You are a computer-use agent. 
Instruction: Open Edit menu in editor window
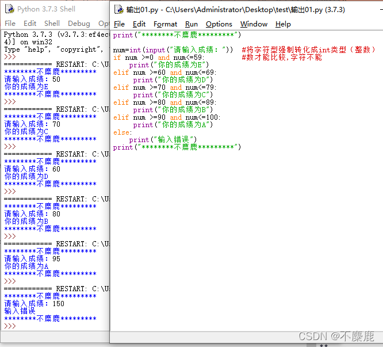(139, 24)
